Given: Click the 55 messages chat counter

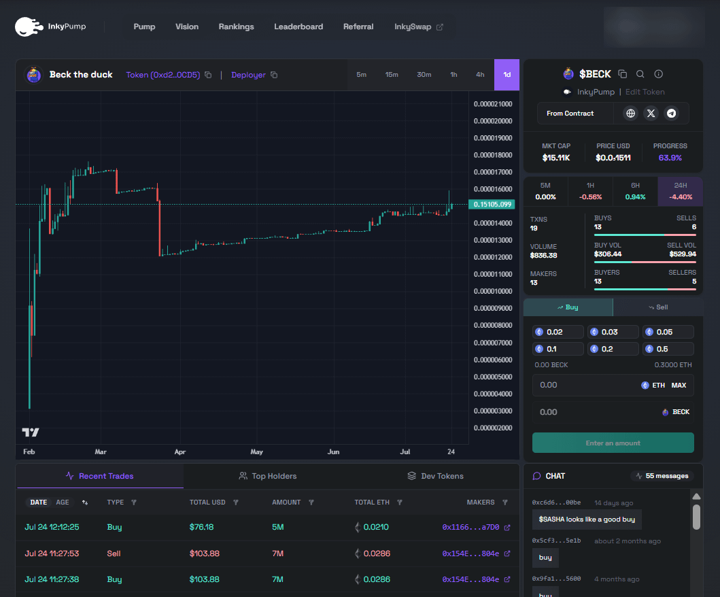Looking at the screenshot, I should (x=662, y=476).
